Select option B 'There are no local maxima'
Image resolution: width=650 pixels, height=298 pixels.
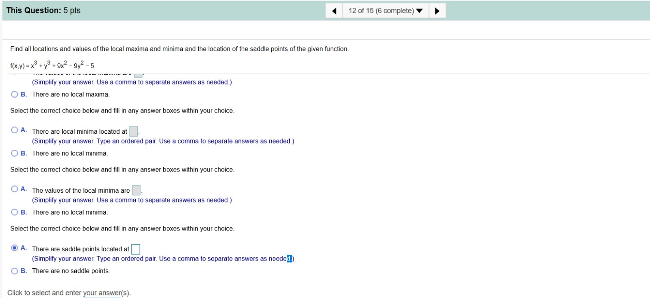pyautogui.click(x=15, y=94)
